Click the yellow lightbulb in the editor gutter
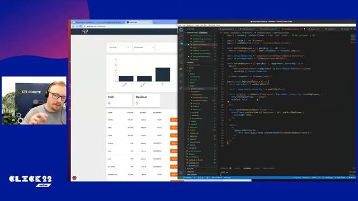Screen dimensions: 358x201 228,102
